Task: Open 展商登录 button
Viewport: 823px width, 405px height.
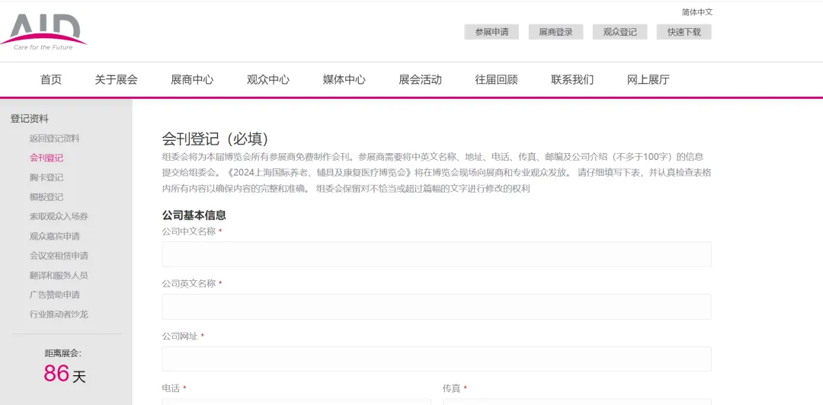Action: pyautogui.click(x=556, y=32)
